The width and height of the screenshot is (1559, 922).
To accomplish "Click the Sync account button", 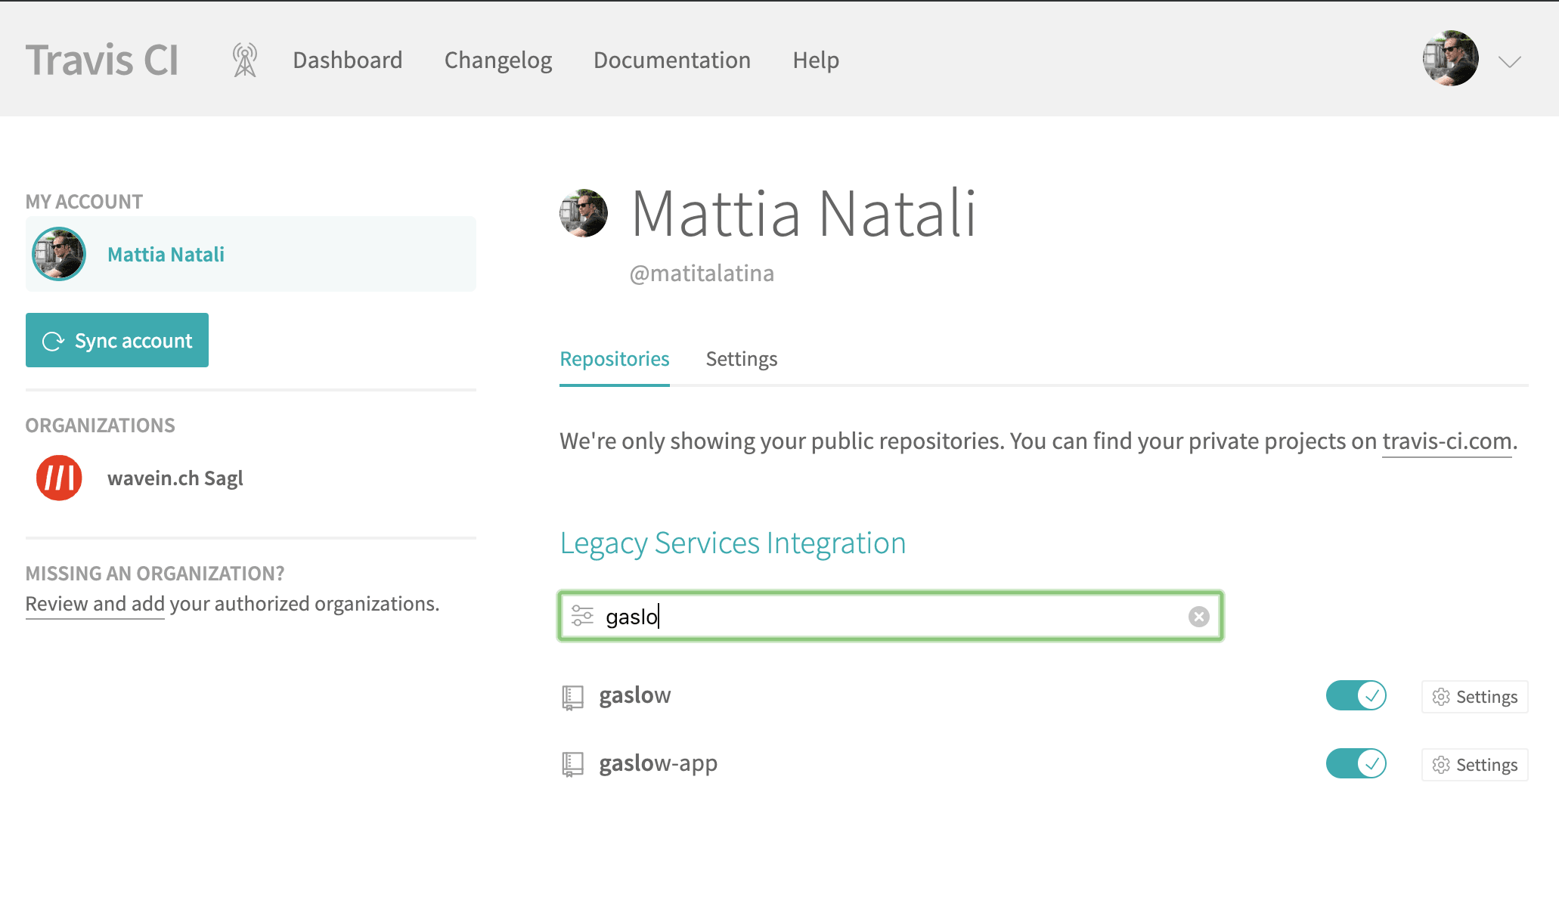I will [x=117, y=340].
